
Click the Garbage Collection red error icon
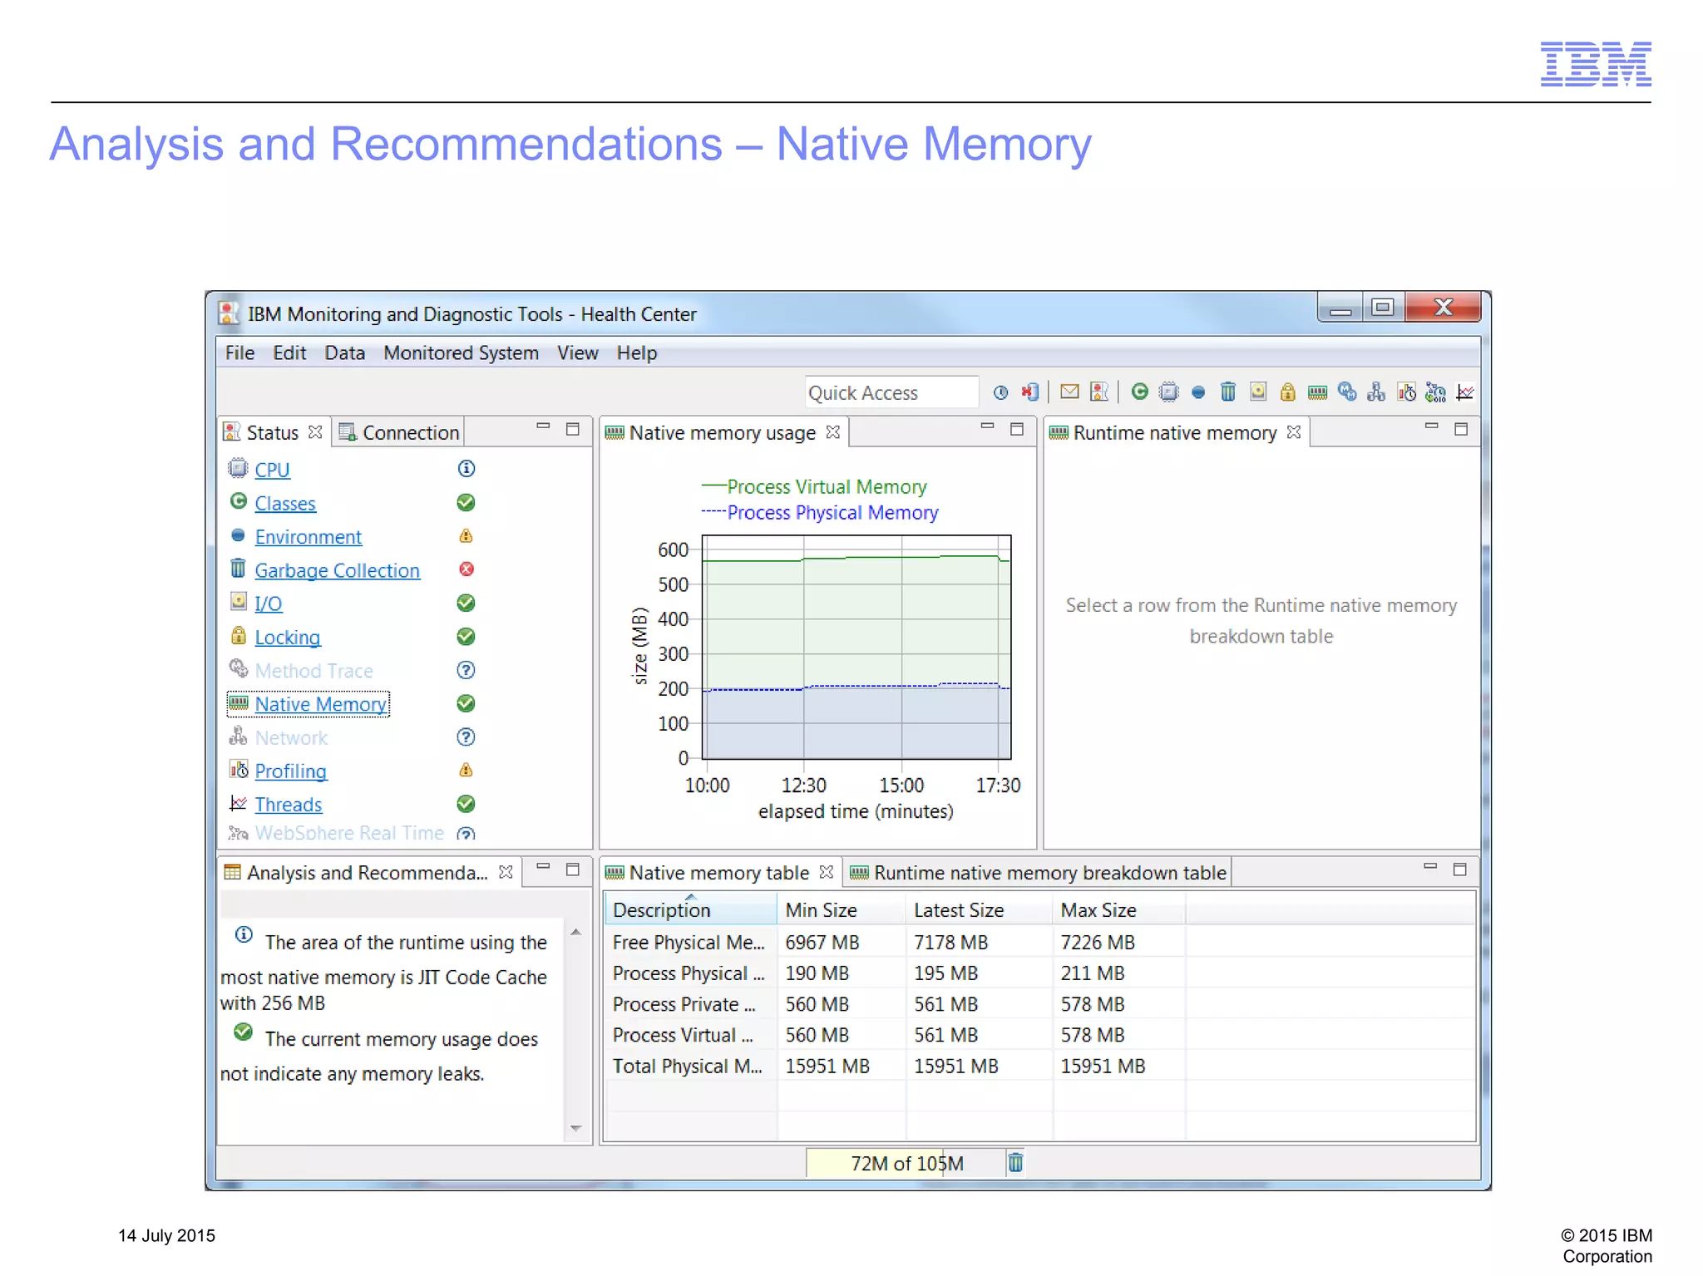[466, 569]
